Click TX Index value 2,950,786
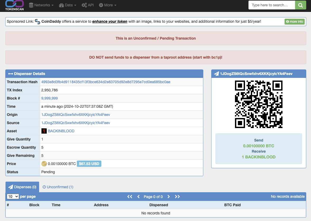 pyautogui.click(x=49, y=90)
